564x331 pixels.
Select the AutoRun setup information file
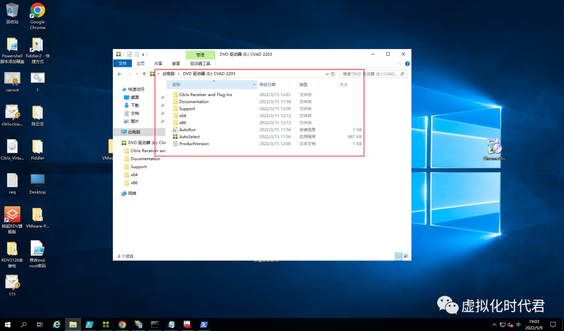[x=187, y=129]
